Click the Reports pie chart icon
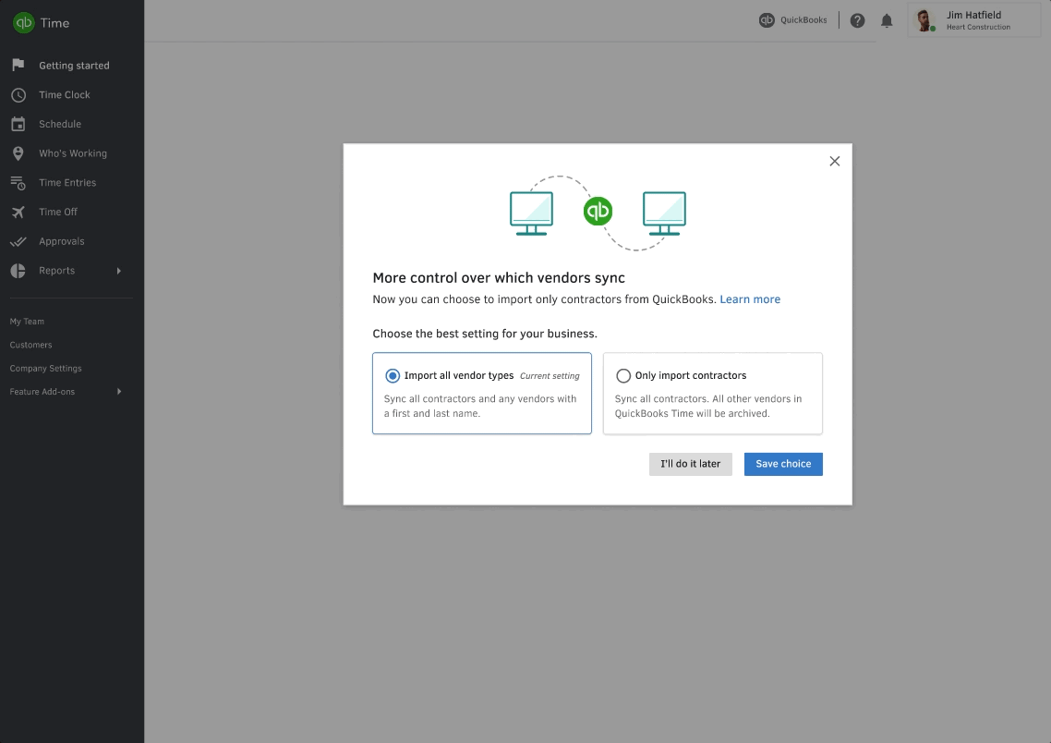Image resolution: width=1051 pixels, height=743 pixels. pos(18,271)
